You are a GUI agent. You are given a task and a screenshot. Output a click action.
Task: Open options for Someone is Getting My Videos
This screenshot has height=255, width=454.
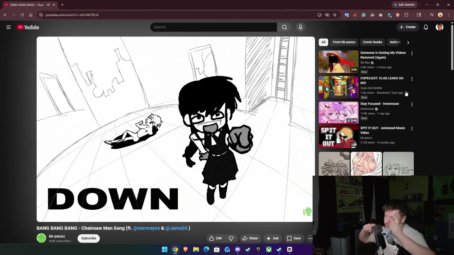tap(412, 53)
